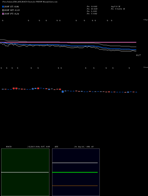
Task: Click the 'Pre V: 0.214 M' volume text
Action: (x=118, y=9)
